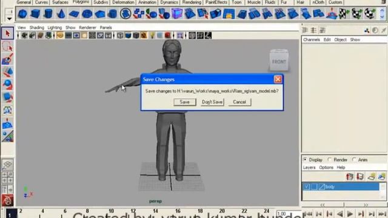Toggle the grid display in viewport toolbar
388x218 pixels.
pos(60,36)
